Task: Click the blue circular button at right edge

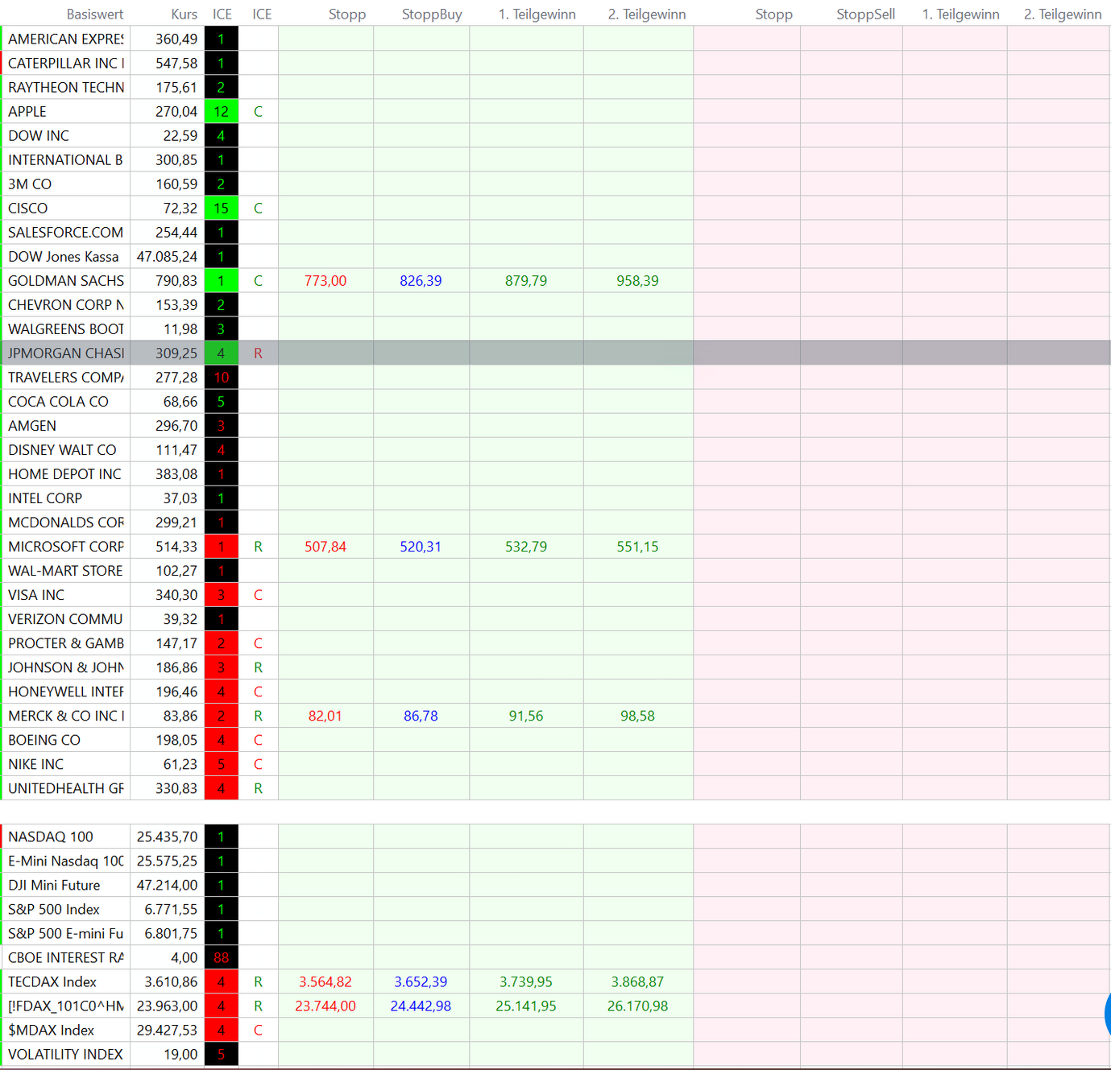Action: click(1107, 1014)
